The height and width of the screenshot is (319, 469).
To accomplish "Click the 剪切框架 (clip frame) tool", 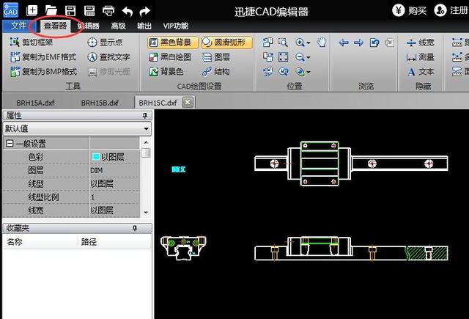I will (x=32, y=43).
